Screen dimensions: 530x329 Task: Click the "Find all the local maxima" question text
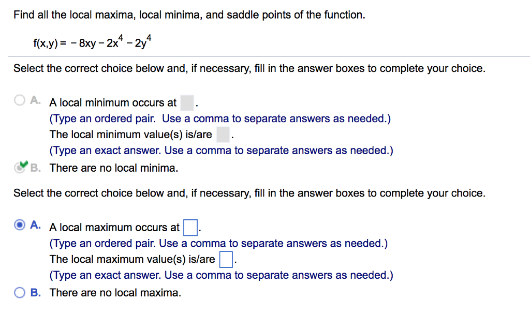[x=189, y=15]
